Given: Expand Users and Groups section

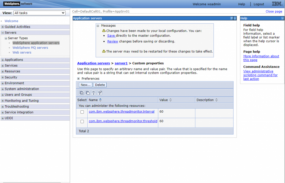Looking at the screenshot, I should pyautogui.click(x=3, y=95).
